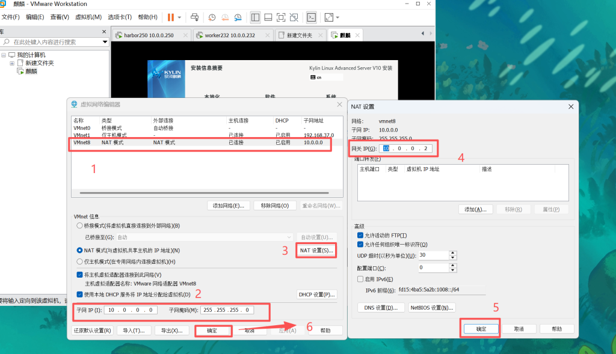Click the Take Snapshot clock icon

tap(212, 17)
